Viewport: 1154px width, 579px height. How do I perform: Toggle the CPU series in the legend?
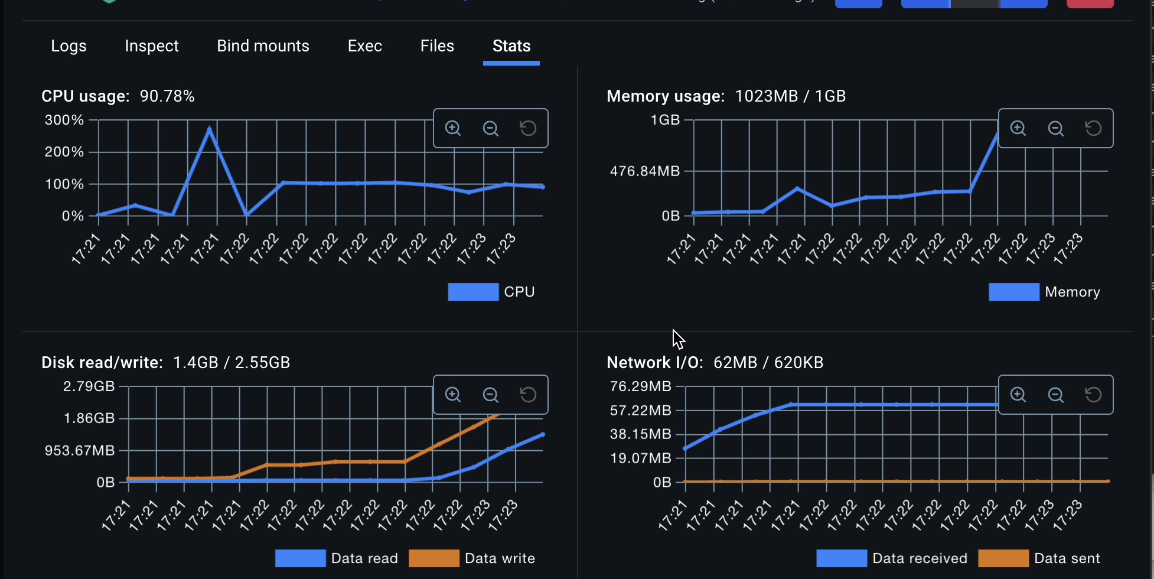(x=491, y=291)
